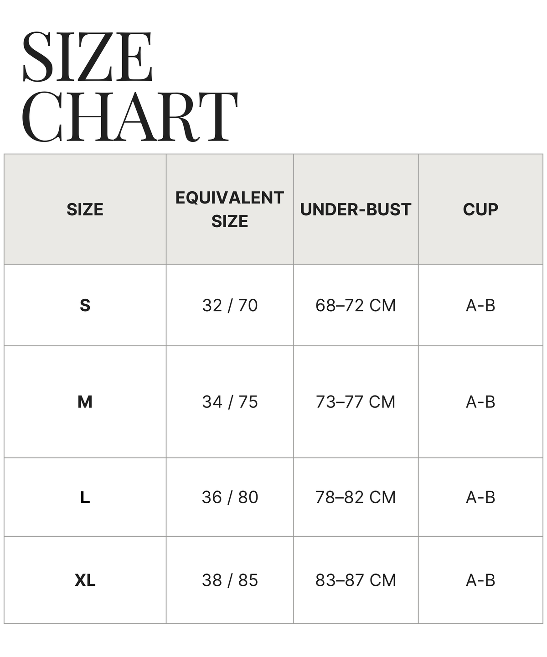This screenshot has height=657, width=547.
Task: Select the UNDER-BUST column header
Action: [356, 209]
